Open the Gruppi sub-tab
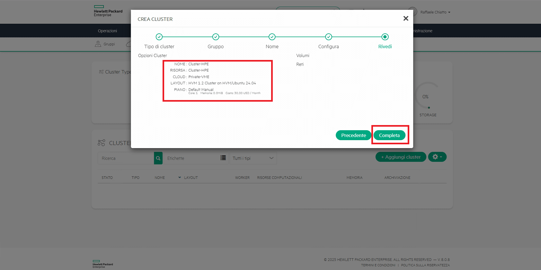541x270 pixels. pyautogui.click(x=105, y=44)
